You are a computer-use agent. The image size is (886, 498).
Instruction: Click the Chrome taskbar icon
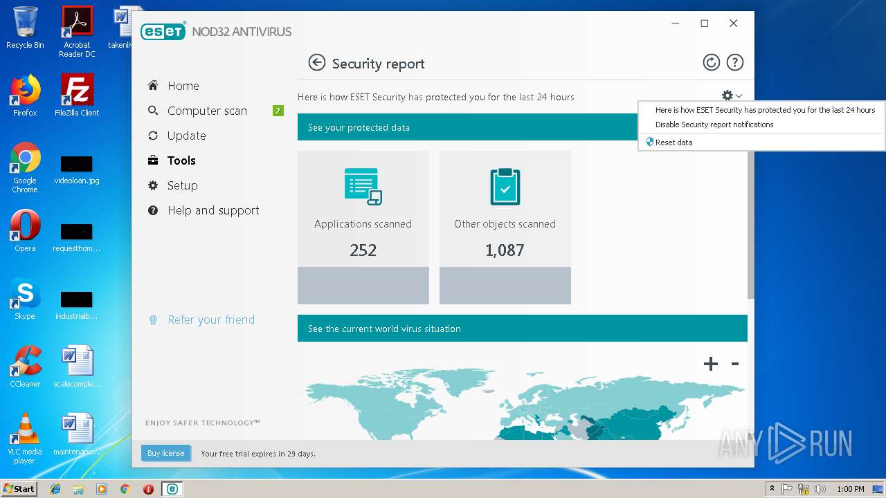[125, 489]
